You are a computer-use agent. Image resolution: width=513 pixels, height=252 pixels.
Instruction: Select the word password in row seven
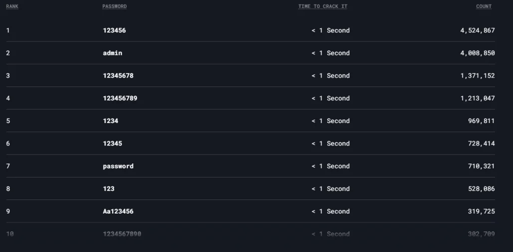tap(118, 166)
